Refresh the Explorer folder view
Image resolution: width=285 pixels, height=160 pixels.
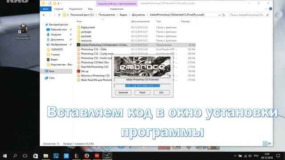click(224, 15)
